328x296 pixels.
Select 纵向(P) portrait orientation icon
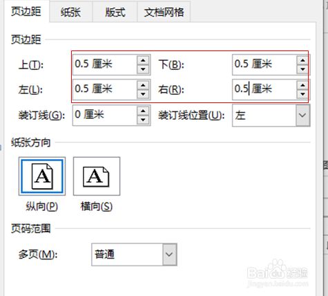42,176
